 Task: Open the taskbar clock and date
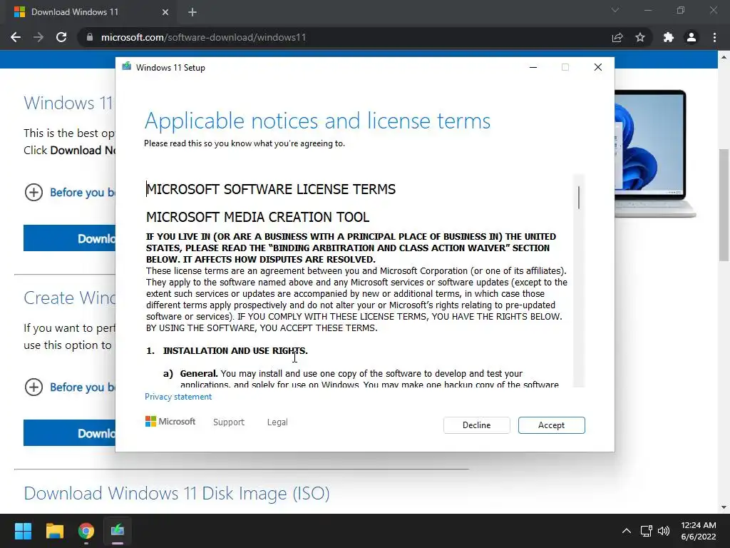tap(699, 531)
